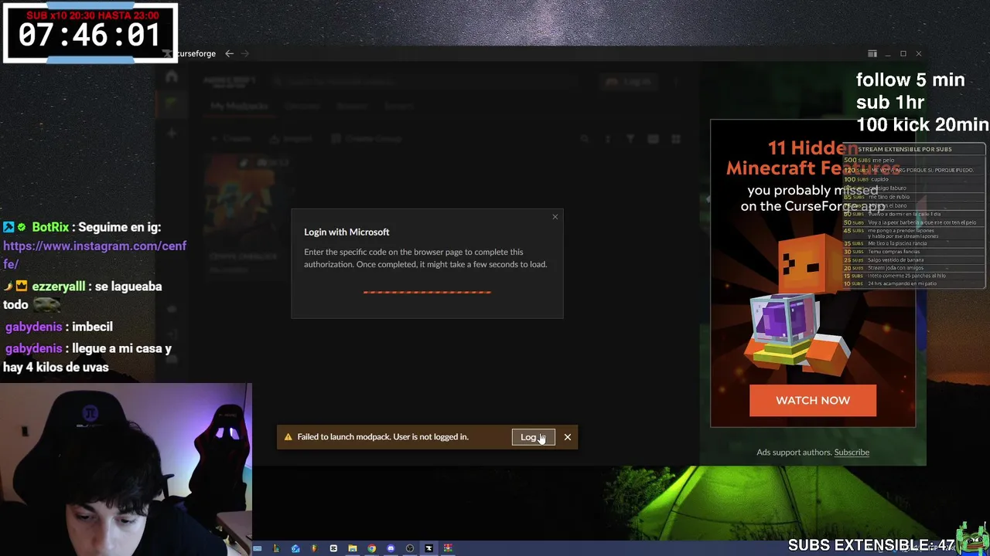The width and height of the screenshot is (990, 556).
Task: Open Google Chrome from the taskbar
Action: pos(371,548)
